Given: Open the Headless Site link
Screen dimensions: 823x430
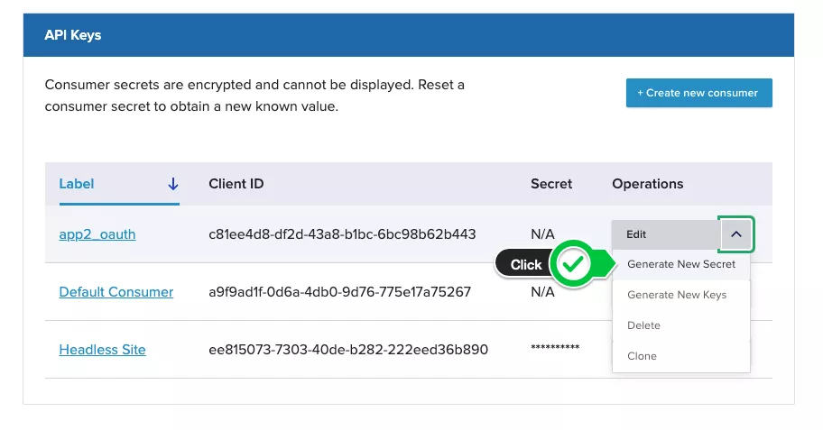Looking at the screenshot, I should pyautogui.click(x=102, y=350).
